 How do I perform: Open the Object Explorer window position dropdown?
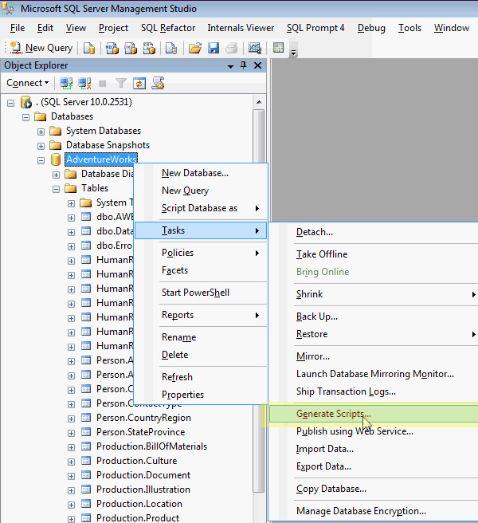[230, 66]
